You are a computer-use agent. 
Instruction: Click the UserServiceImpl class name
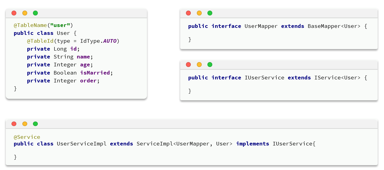[82, 144]
